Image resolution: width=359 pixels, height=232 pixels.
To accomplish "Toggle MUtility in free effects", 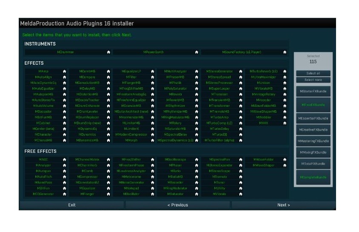I will point(219,188).
